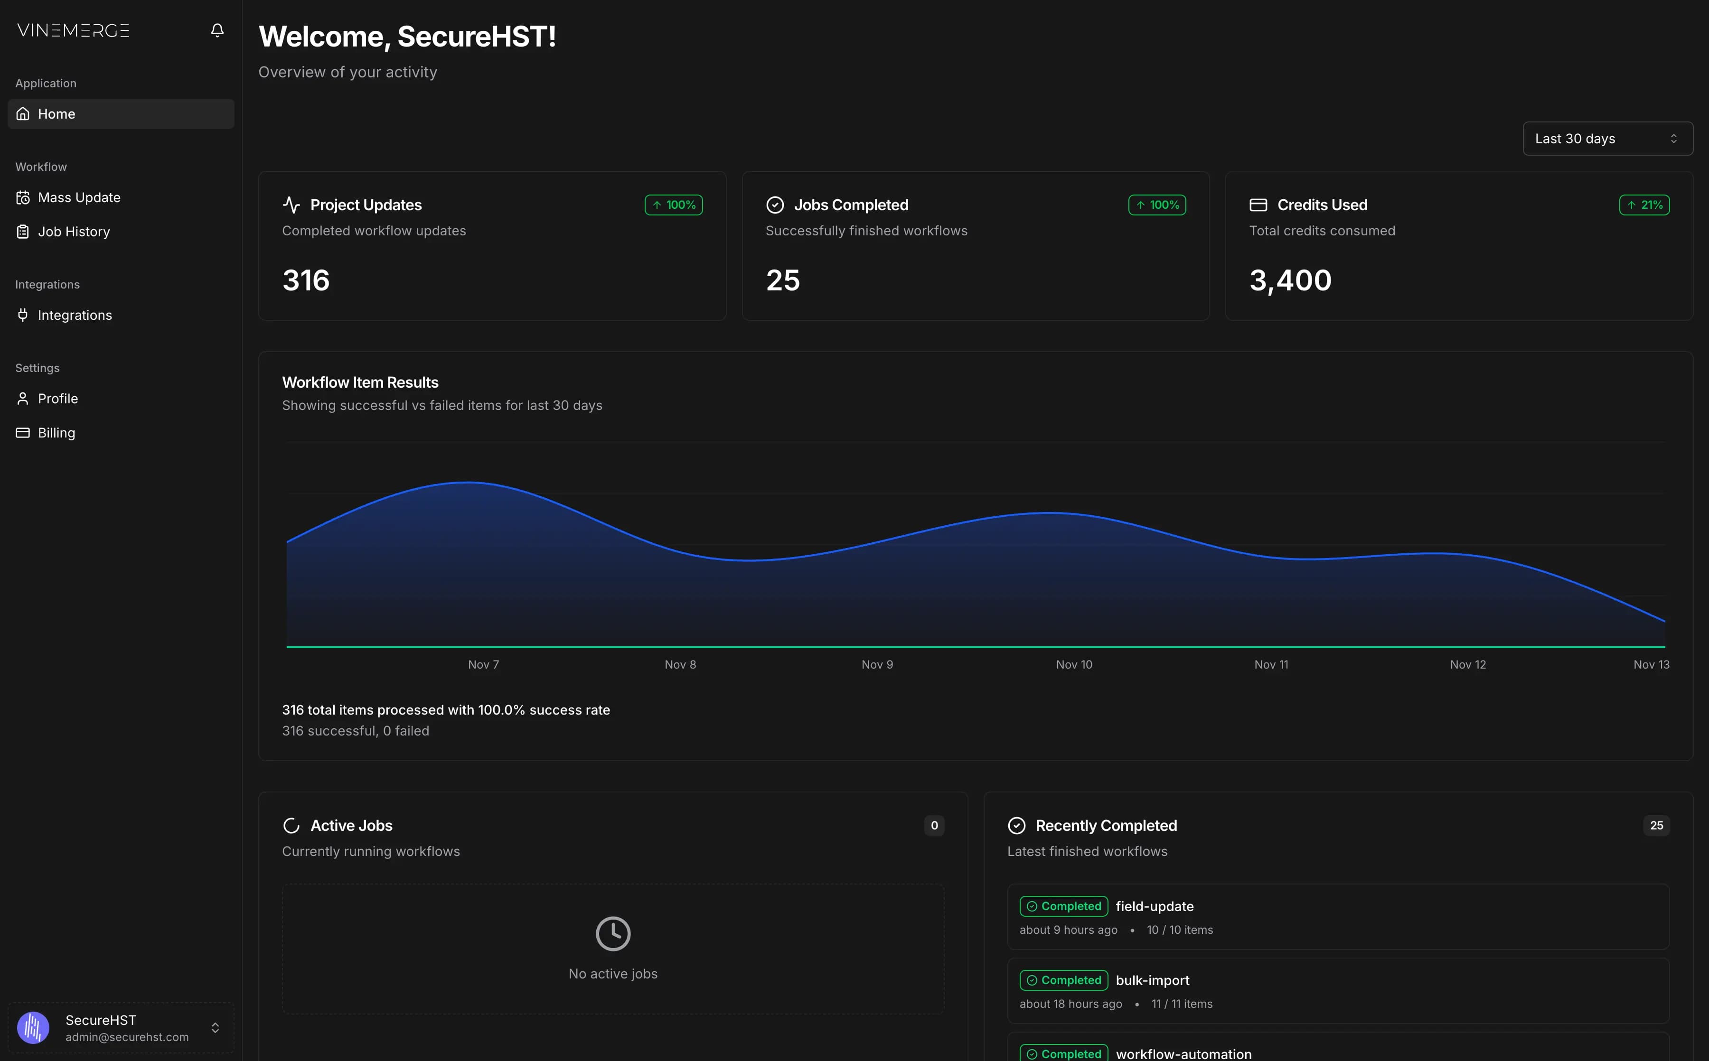Click the SecureHST avatar thumbnail
The width and height of the screenshot is (1709, 1061).
click(x=33, y=1027)
